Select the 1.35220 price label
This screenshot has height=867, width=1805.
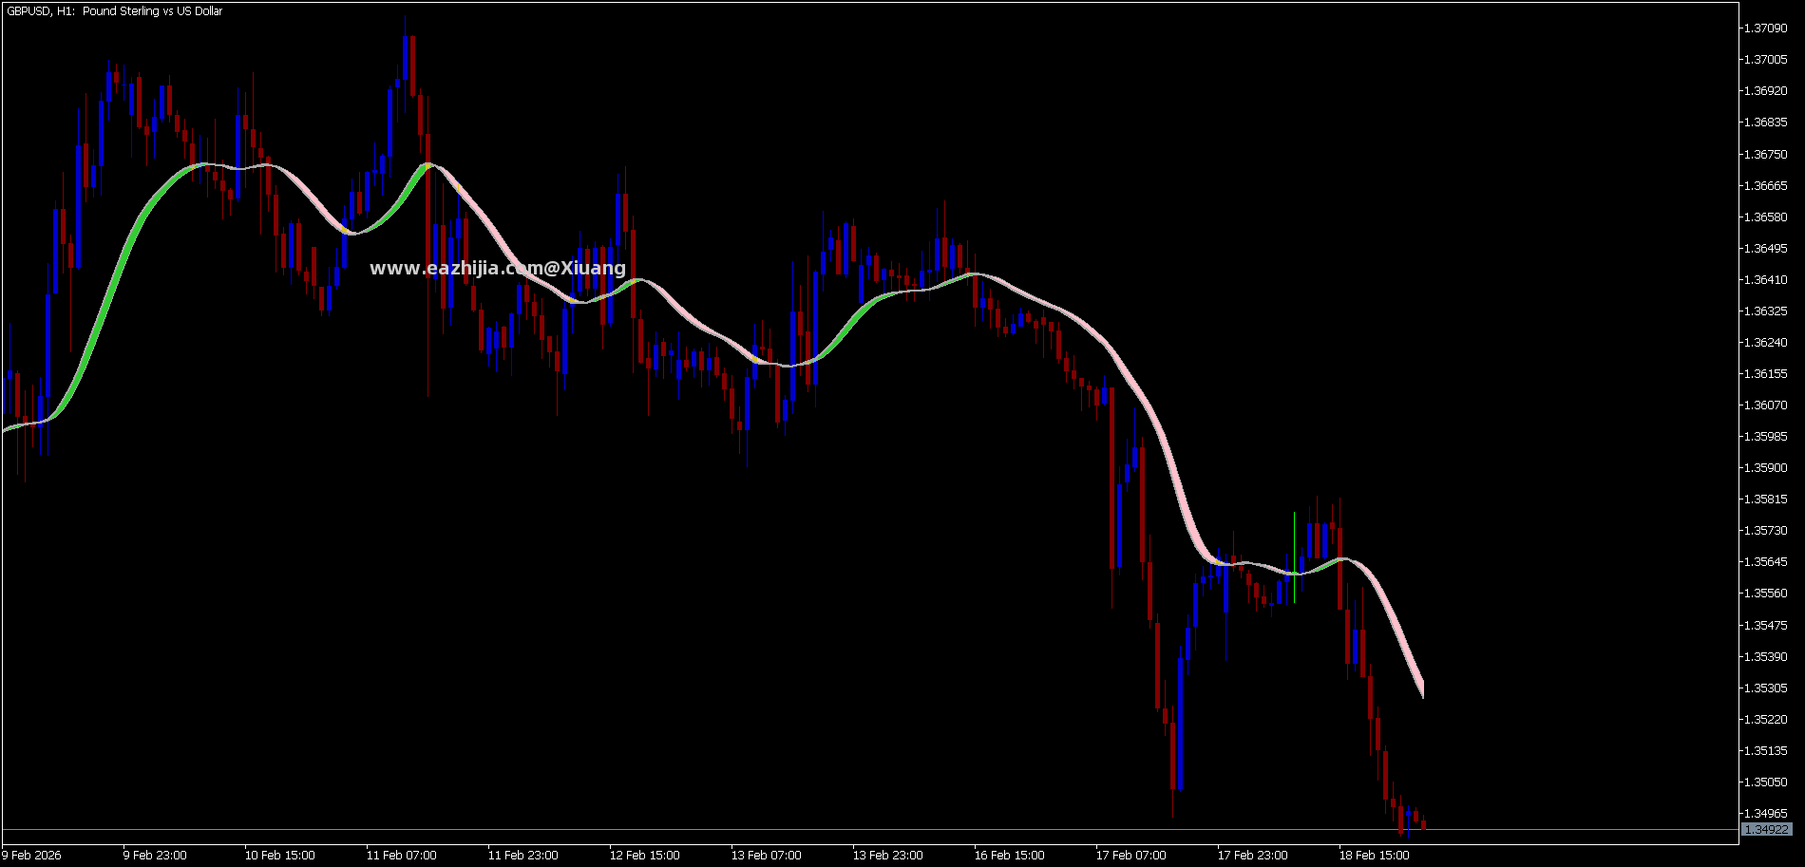(1765, 720)
